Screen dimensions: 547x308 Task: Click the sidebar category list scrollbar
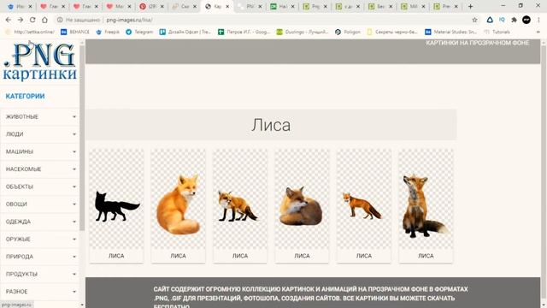(x=82, y=138)
